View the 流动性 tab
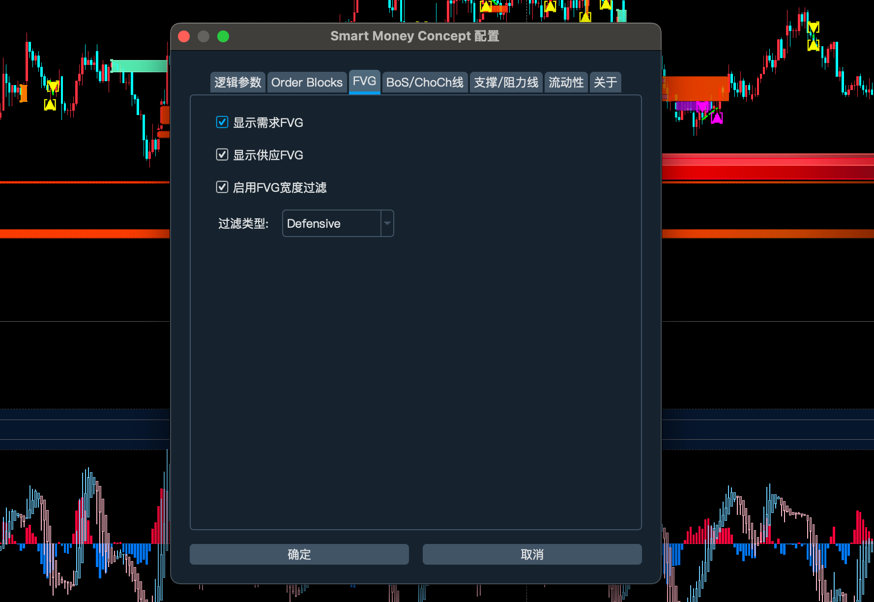Image resolution: width=874 pixels, height=602 pixels. click(566, 82)
